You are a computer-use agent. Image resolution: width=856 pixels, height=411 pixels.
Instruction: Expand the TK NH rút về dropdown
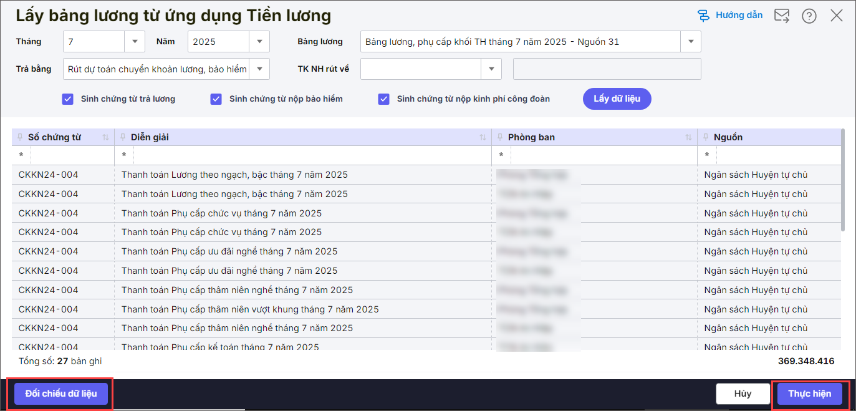(x=491, y=69)
